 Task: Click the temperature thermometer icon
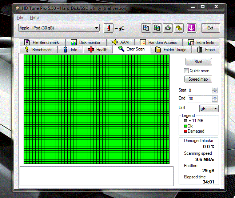coord(108,28)
